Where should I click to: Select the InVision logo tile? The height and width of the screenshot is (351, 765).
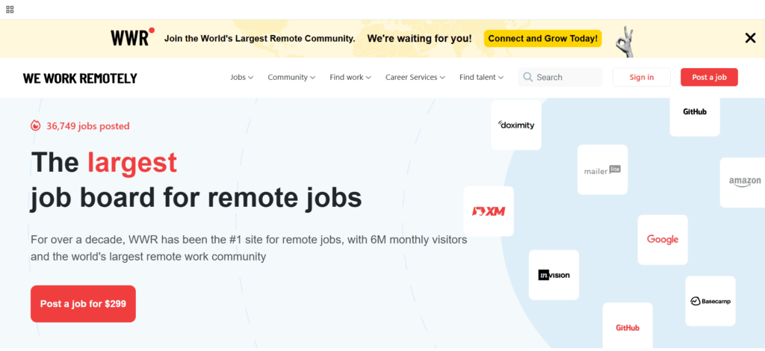(x=554, y=275)
